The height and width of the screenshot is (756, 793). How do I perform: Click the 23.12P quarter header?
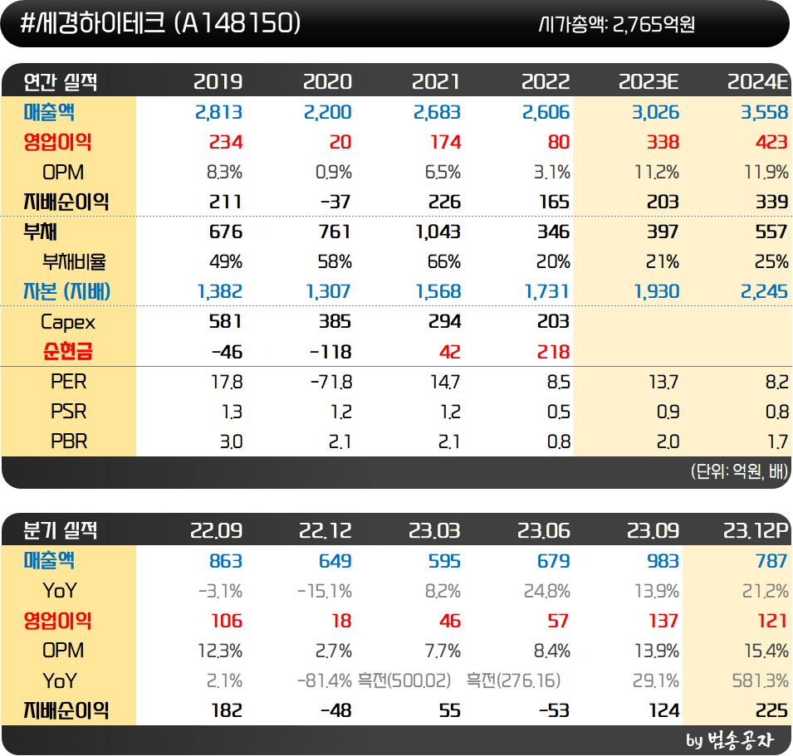[x=756, y=530]
